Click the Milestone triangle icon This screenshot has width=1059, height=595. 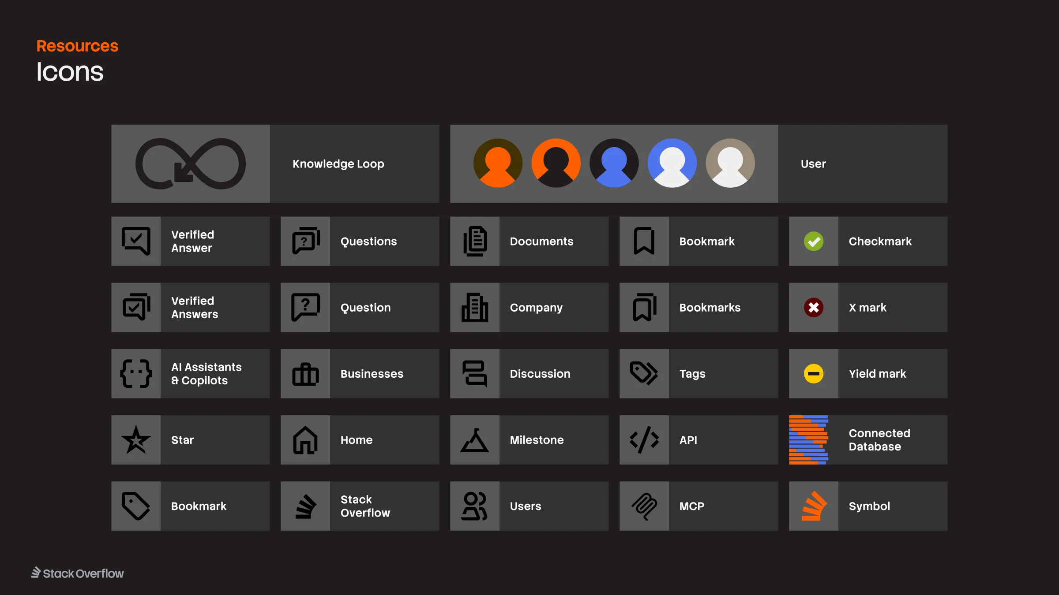(474, 440)
